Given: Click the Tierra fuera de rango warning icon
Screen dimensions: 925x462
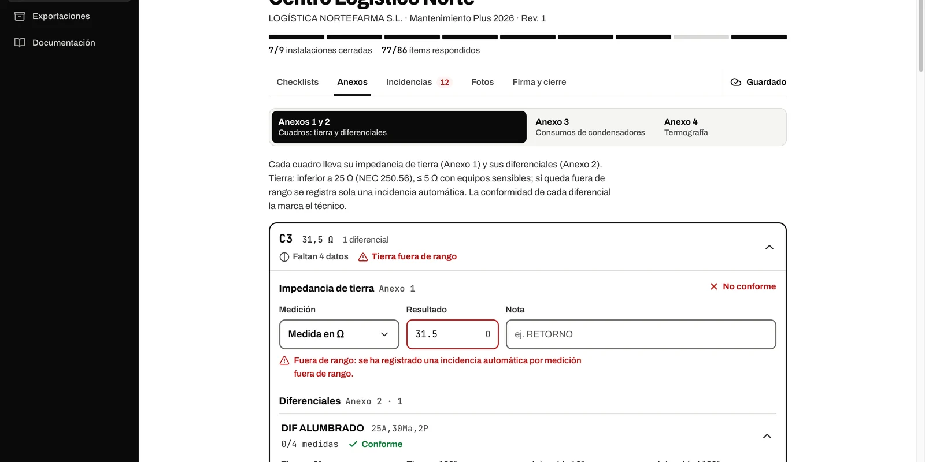Looking at the screenshot, I should pyautogui.click(x=363, y=257).
